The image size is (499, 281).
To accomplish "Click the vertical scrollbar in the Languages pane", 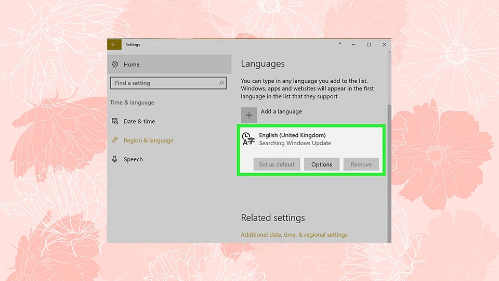I will 389,167.
